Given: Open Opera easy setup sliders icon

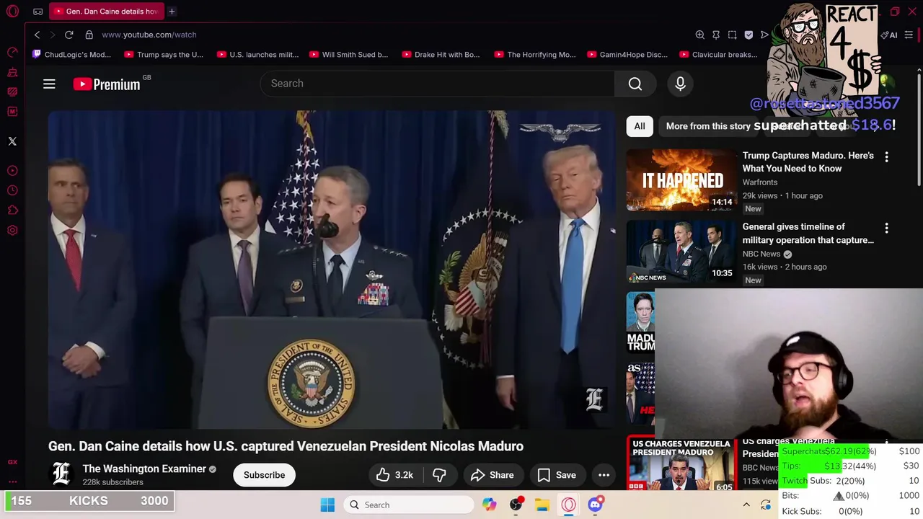Looking at the screenshot, I should (x=909, y=35).
